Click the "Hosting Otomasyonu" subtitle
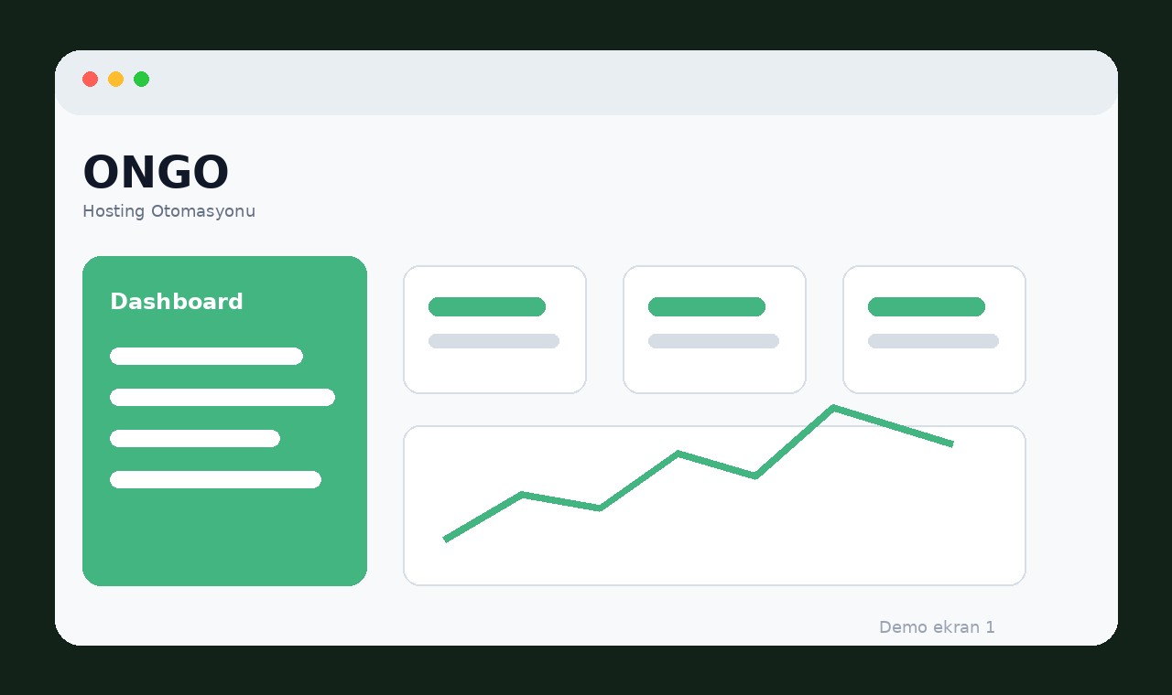Viewport: 1172px width, 695px height. pos(168,211)
